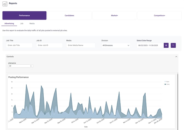Image resolution: width=184 pixels, height=130 pixels.
Task: Click the purple search magnifier button
Action: click(x=173, y=45)
